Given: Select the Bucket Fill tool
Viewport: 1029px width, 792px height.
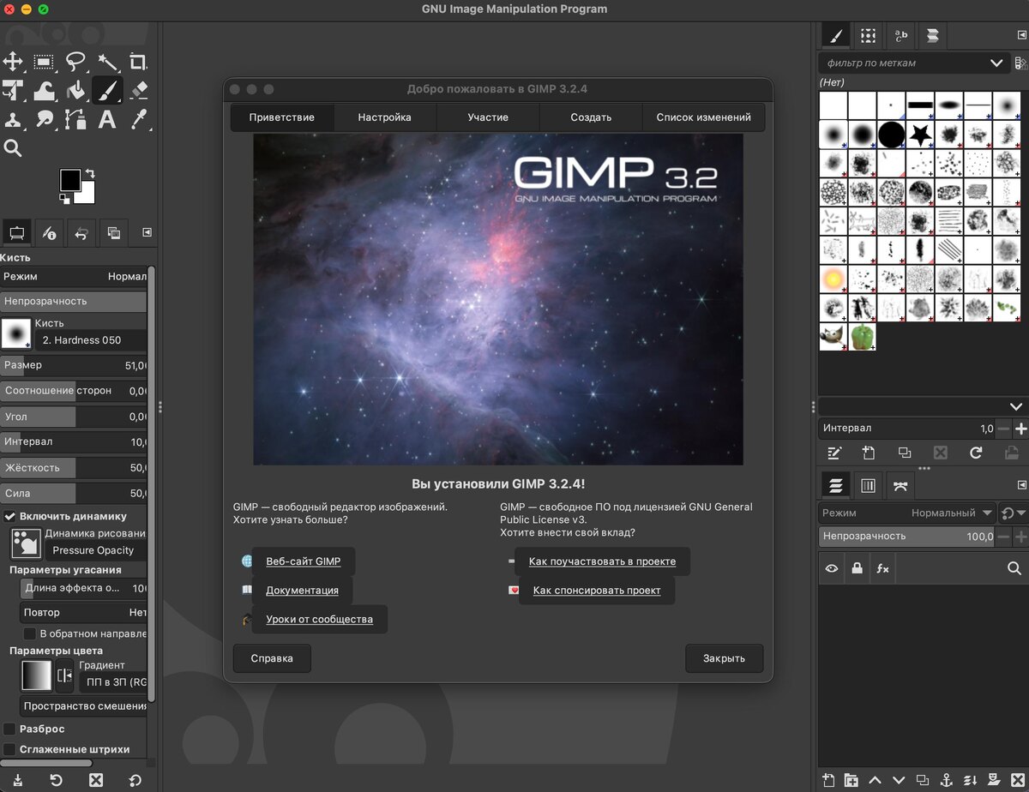Looking at the screenshot, I should pyautogui.click(x=75, y=90).
